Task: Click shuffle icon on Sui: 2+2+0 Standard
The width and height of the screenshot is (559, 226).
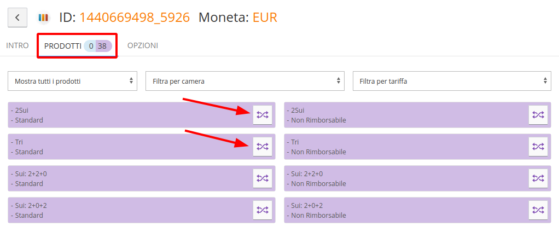Action: pyautogui.click(x=263, y=178)
